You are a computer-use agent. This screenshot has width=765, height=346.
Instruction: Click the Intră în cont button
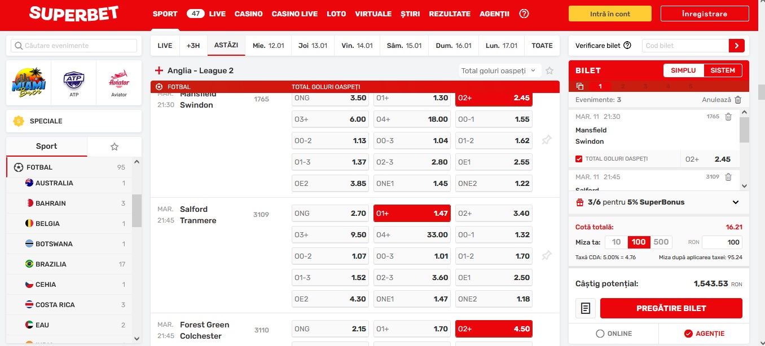[610, 14]
